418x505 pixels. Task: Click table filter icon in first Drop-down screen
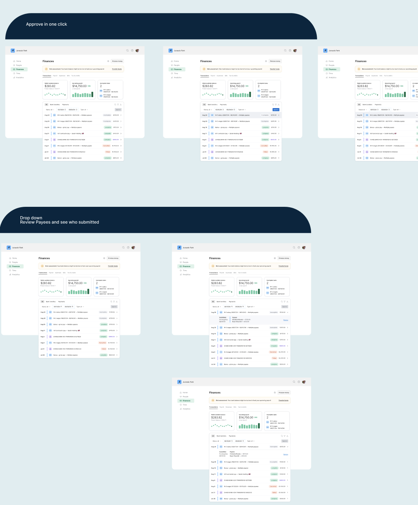pyautogui.click(x=114, y=301)
